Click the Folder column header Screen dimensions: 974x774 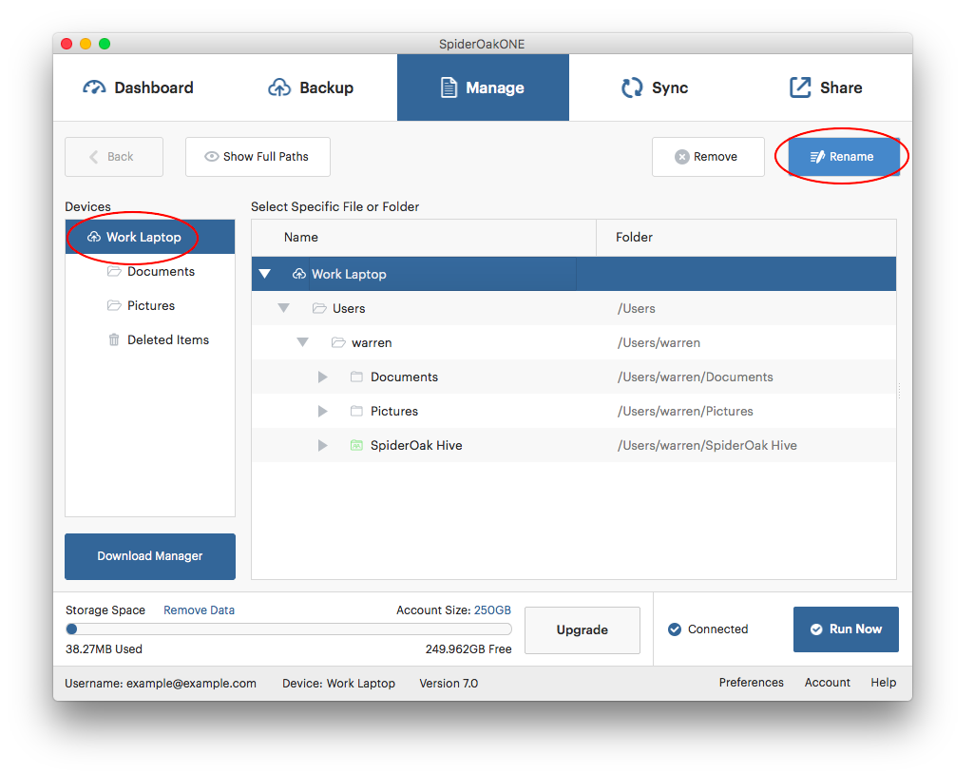(x=746, y=238)
